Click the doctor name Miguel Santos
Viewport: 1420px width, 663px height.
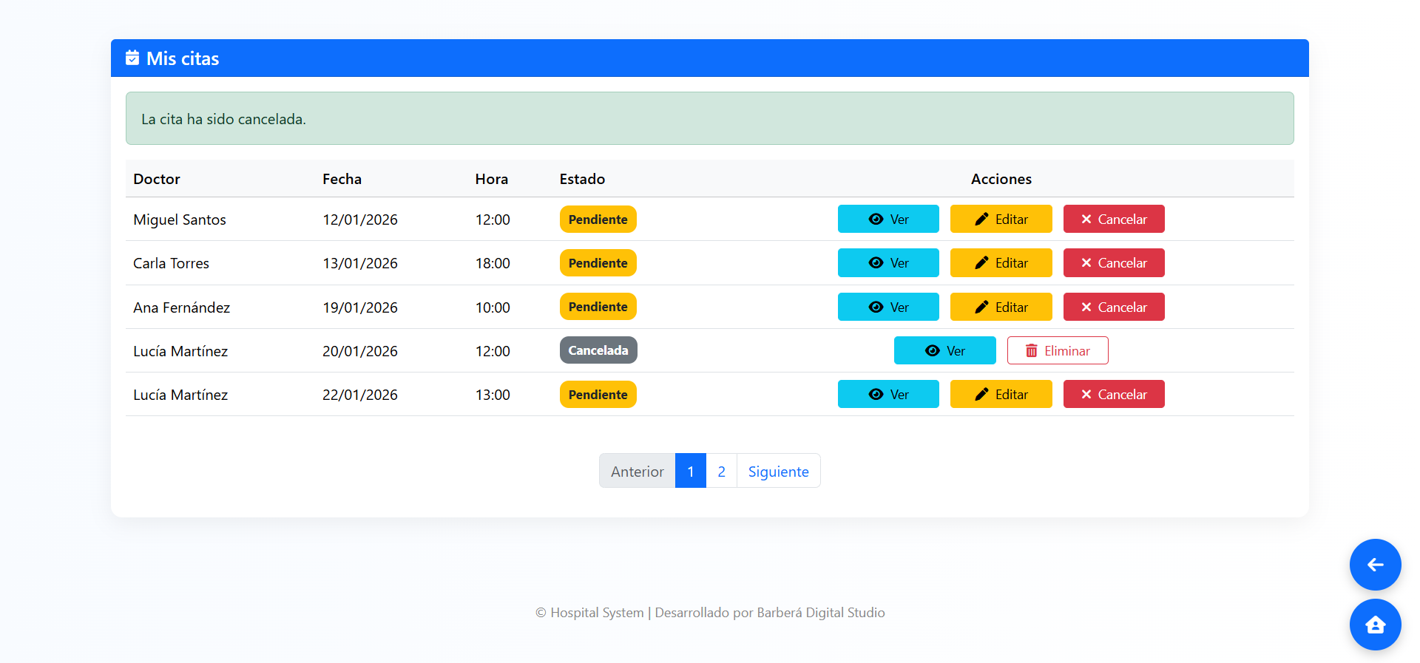[180, 220]
